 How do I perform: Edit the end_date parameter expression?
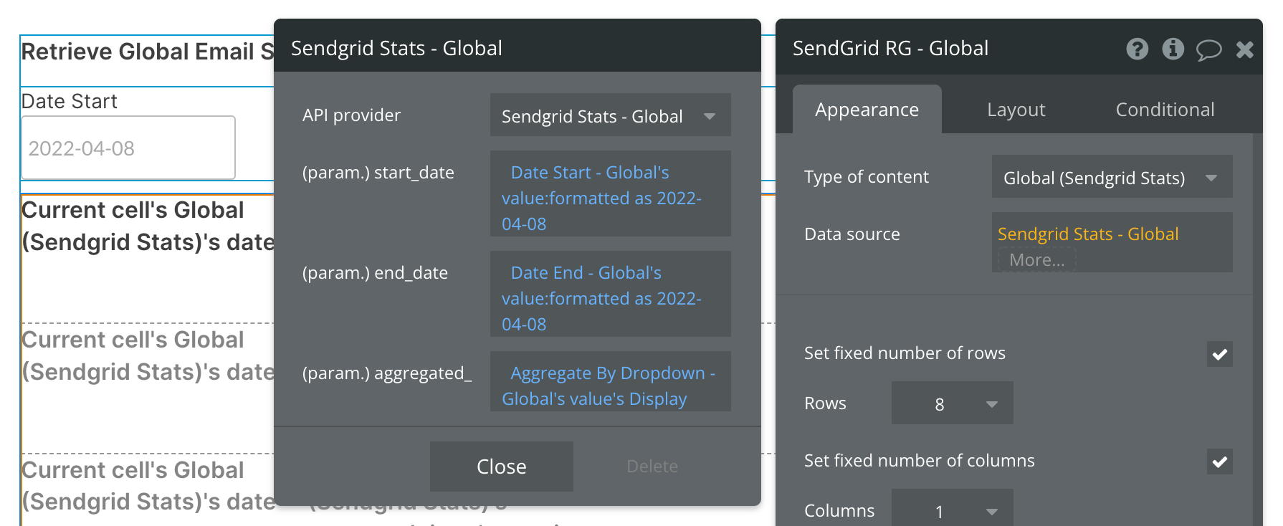610,294
